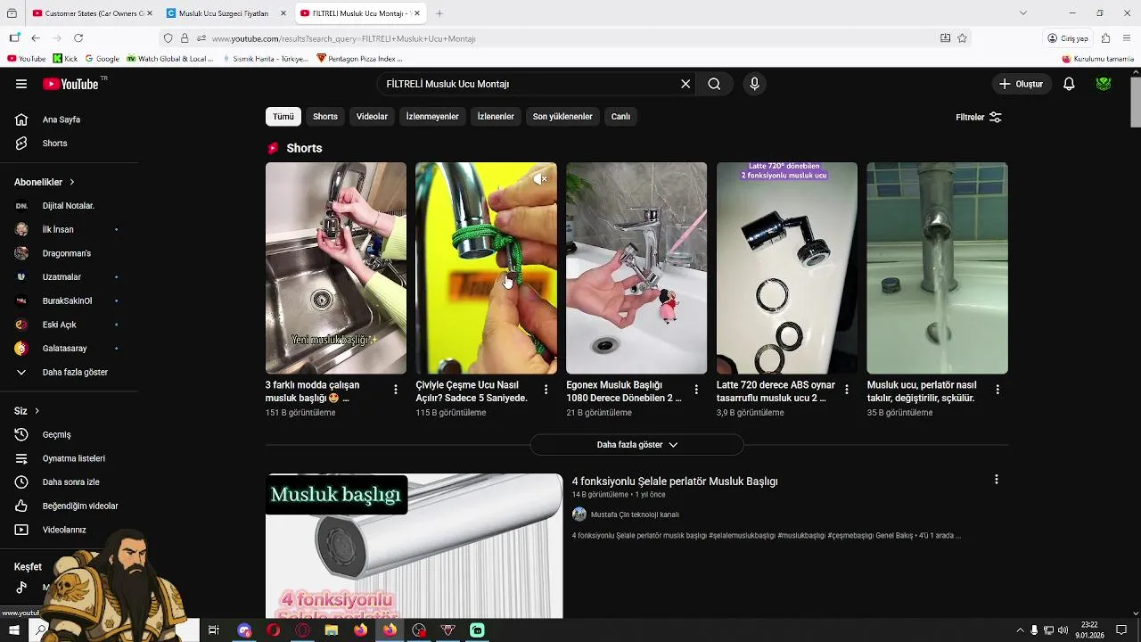Select the Videolar filter chip
Screen dimensions: 1141x642
click(372, 117)
